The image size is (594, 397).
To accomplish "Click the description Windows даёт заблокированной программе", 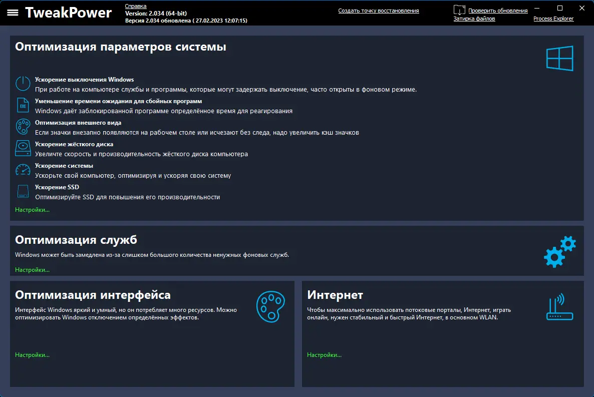I will 164,111.
